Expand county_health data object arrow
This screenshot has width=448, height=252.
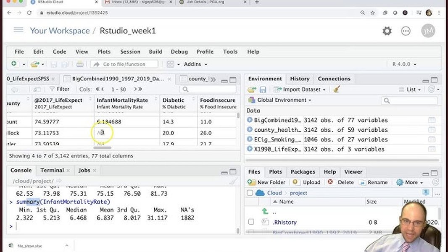pos(250,129)
